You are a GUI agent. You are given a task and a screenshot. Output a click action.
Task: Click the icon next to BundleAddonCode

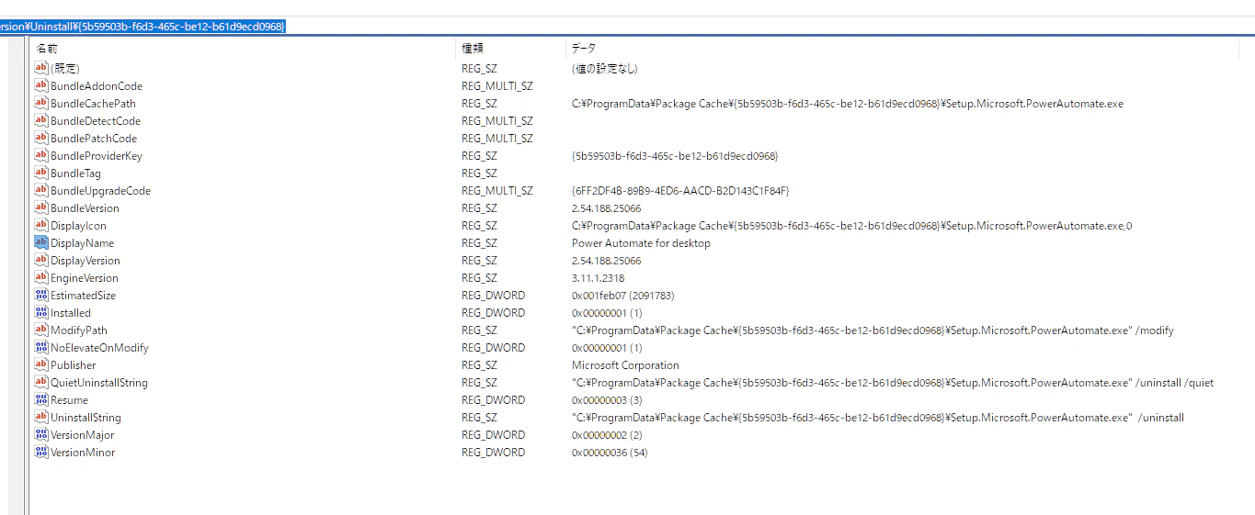click(40, 85)
